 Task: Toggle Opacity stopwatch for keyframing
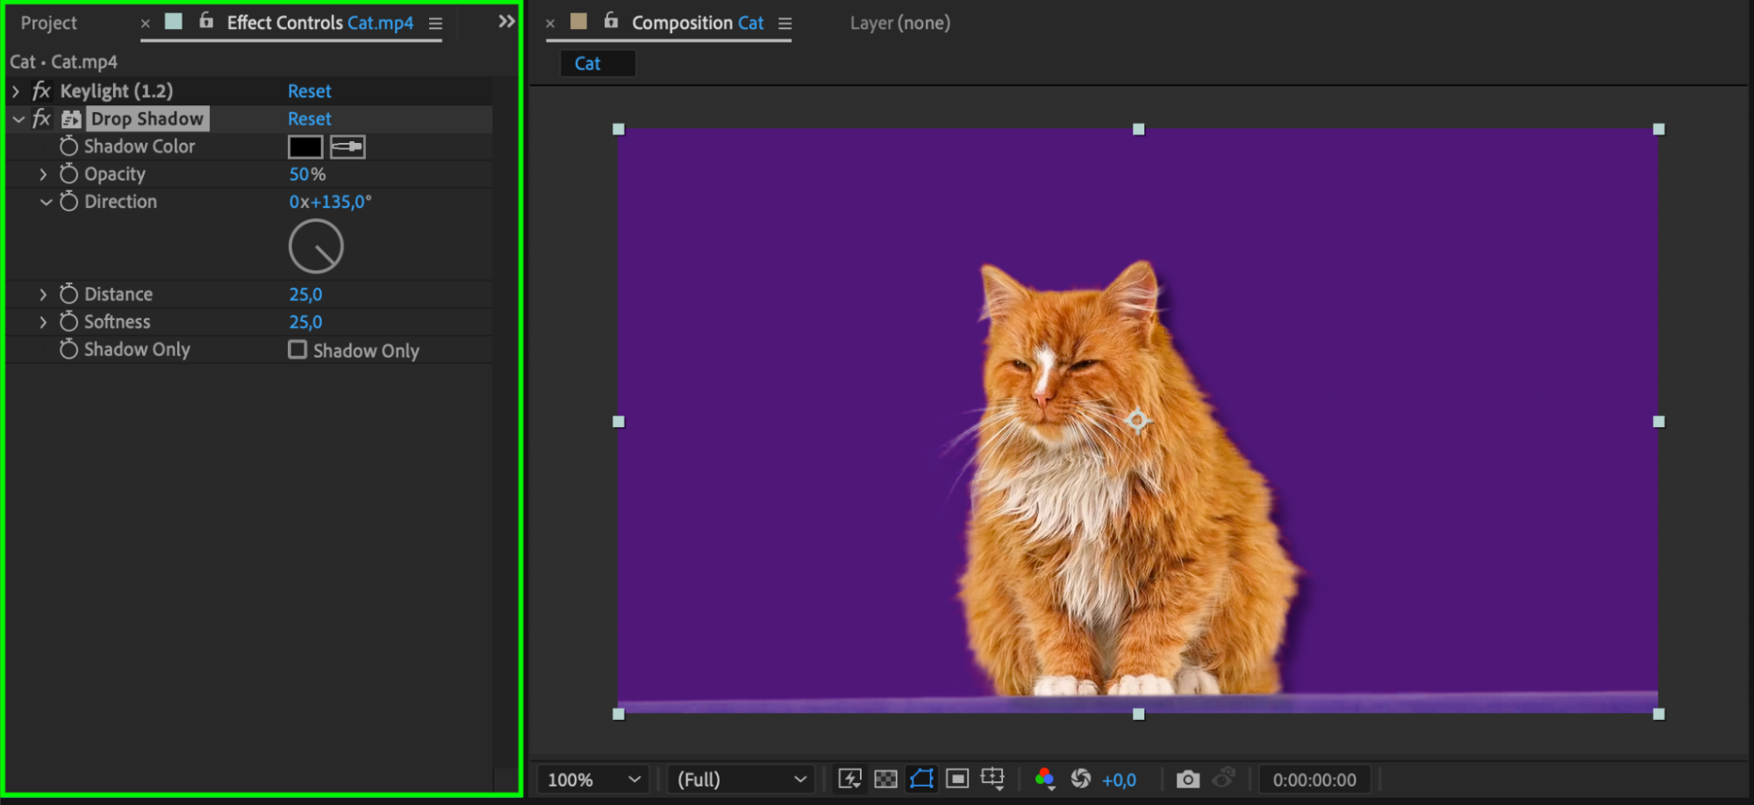pyautogui.click(x=68, y=175)
